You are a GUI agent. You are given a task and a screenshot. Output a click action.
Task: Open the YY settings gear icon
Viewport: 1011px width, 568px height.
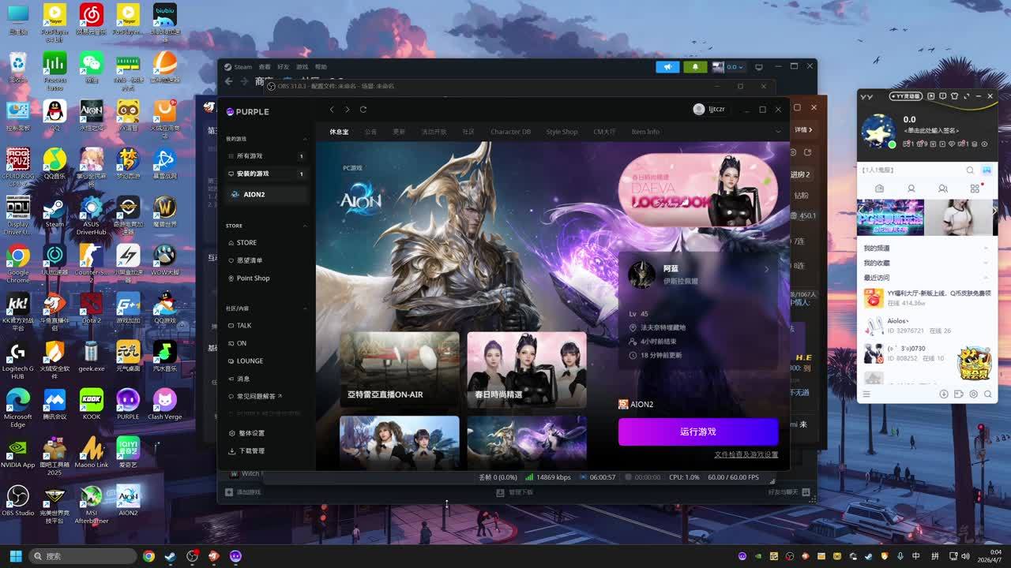click(x=973, y=394)
